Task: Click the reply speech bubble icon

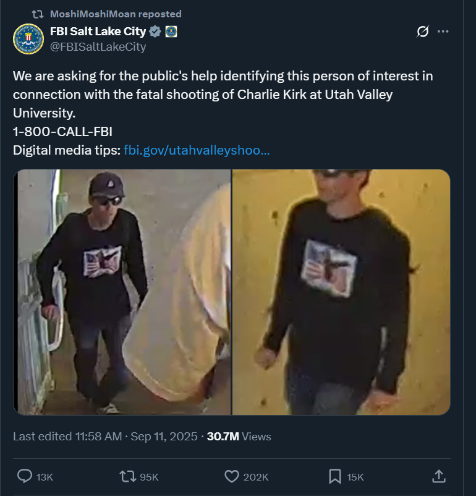Action: tap(24, 476)
